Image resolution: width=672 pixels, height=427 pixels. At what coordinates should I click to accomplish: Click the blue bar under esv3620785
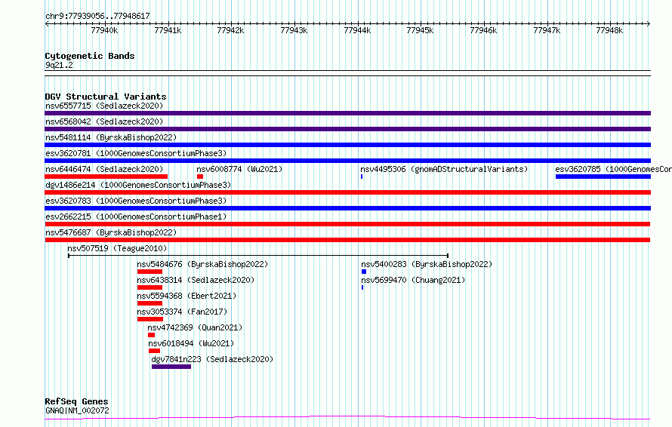coord(603,177)
